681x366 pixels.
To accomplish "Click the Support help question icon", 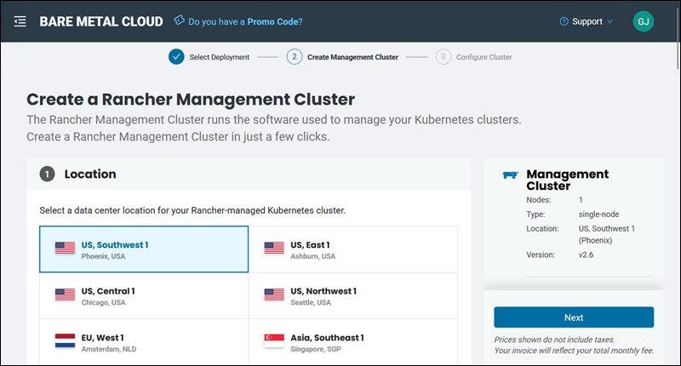I will pos(564,21).
